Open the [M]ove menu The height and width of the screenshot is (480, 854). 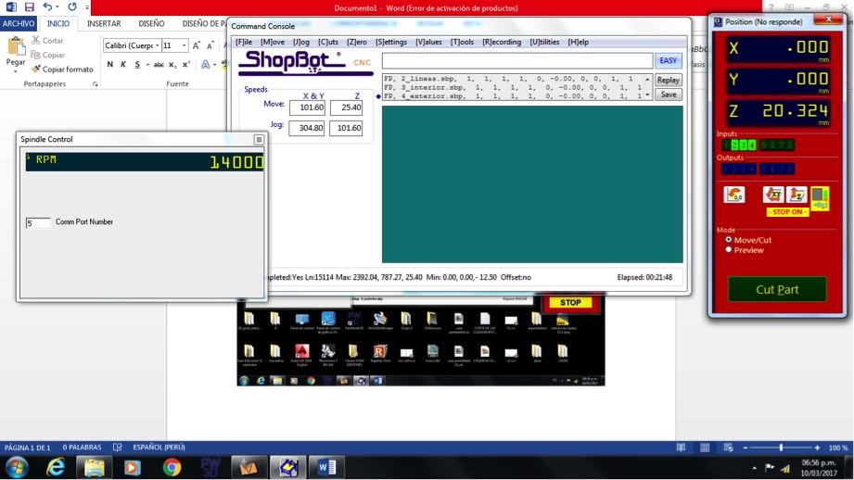[x=273, y=42]
